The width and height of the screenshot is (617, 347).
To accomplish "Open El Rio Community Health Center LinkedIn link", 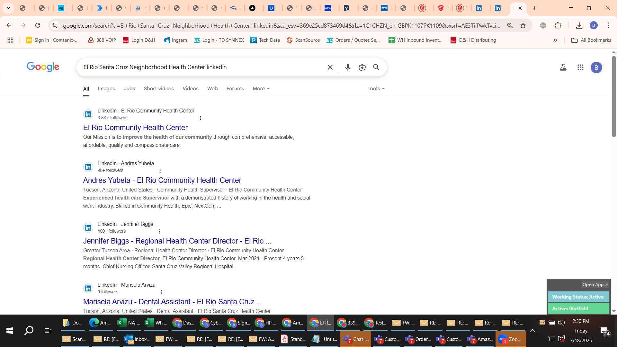I will [x=135, y=128].
